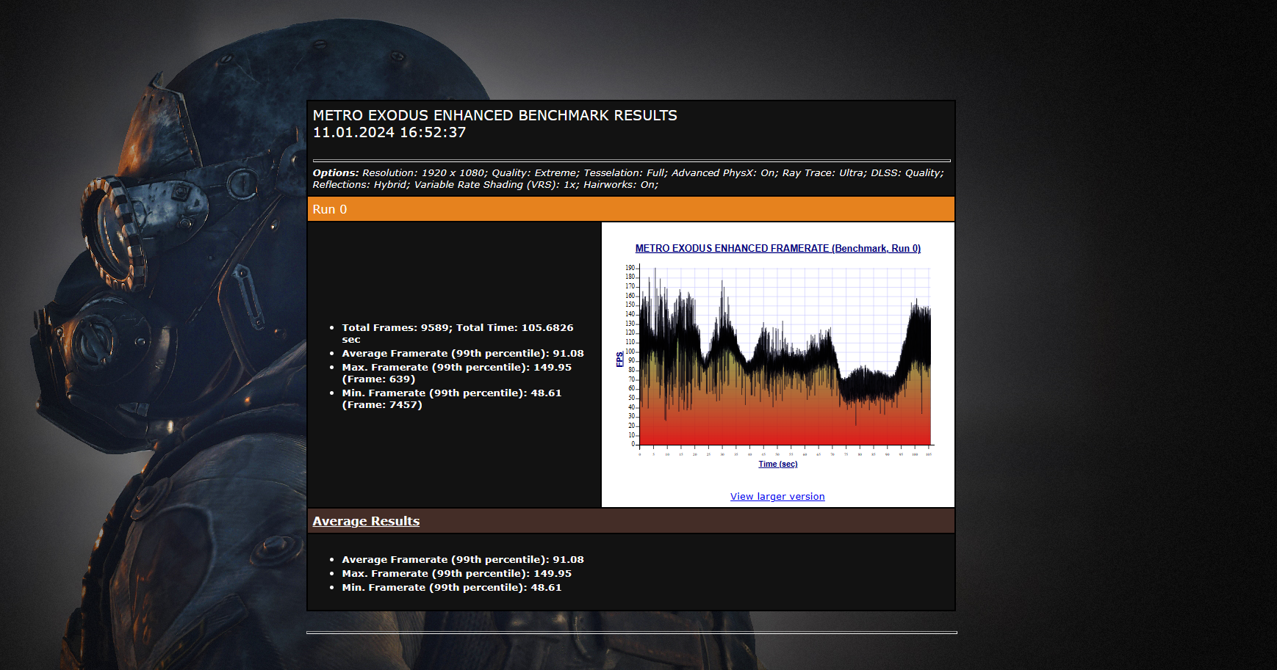
Task: Click 'Reflections: Hybrid' option text
Action: [361, 185]
